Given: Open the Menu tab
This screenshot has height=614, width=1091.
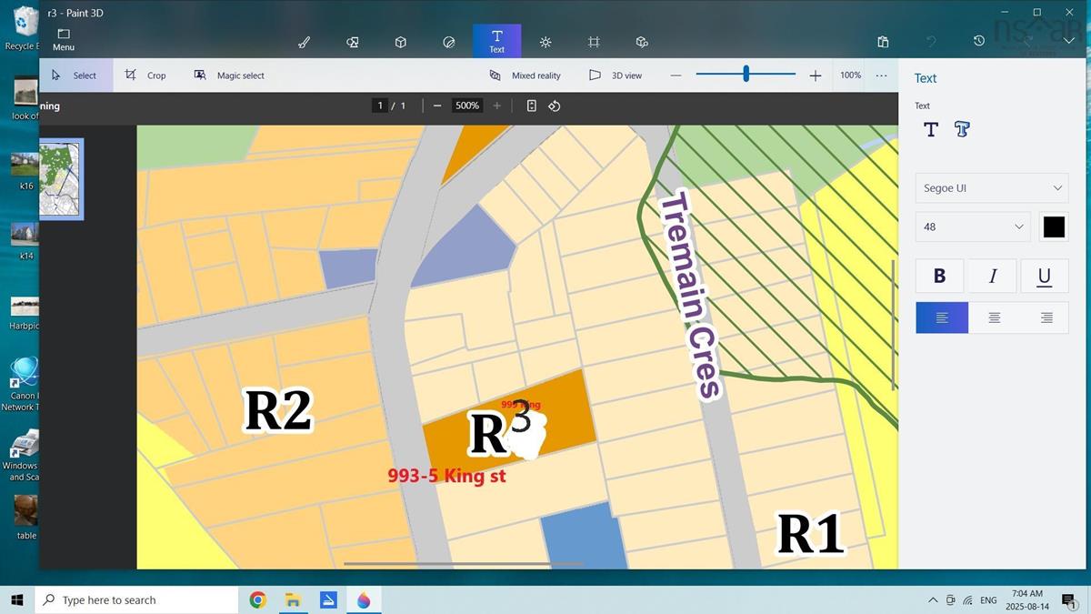Looking at the screenshot, I should (x=64, y=40).
